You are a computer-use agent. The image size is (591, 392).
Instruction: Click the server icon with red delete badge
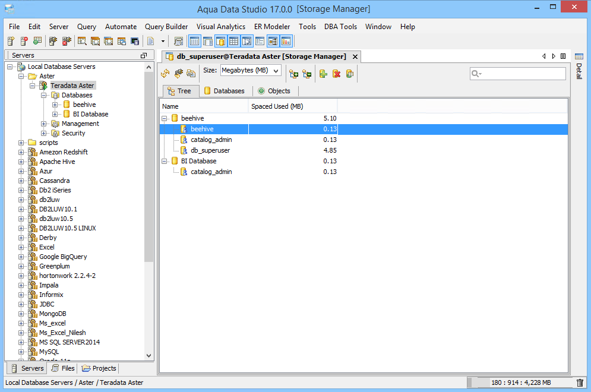pyautogui.click(x=24, y=41)
